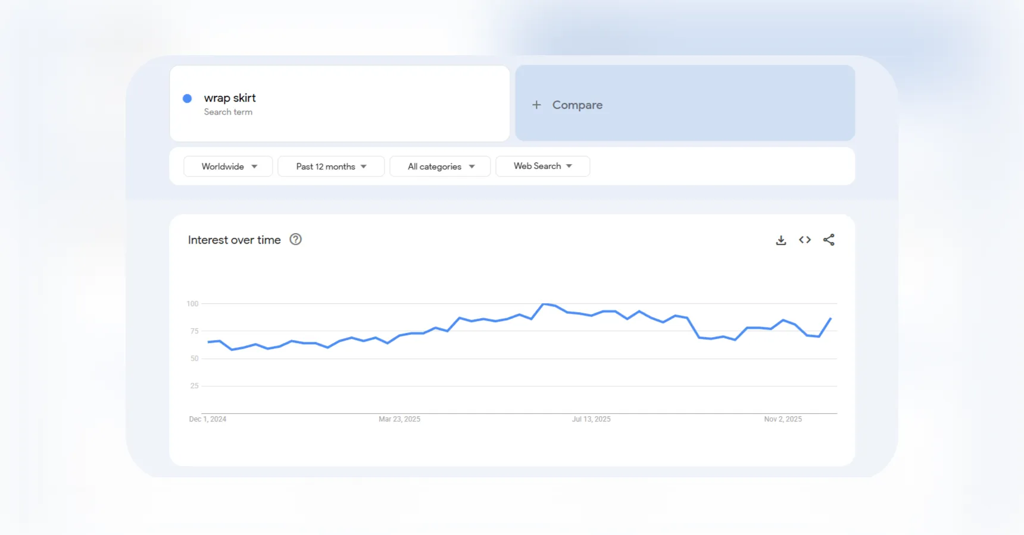The image size is (1024, 535).
Task: Change the Web Search type filter
Action: [x=542, y=166]
